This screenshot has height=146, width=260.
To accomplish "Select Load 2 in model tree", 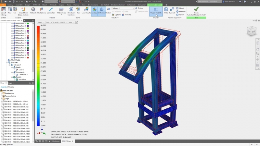I will (x=21, y=70).
